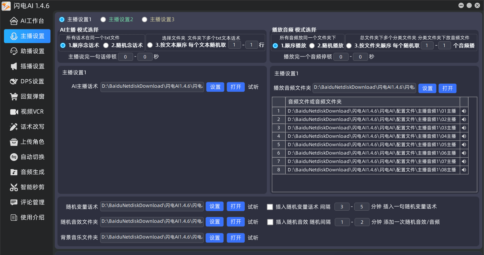Screen dimensions: 484x255
Task: Open the 评论管理 comment icon
Action: [14, 202]
